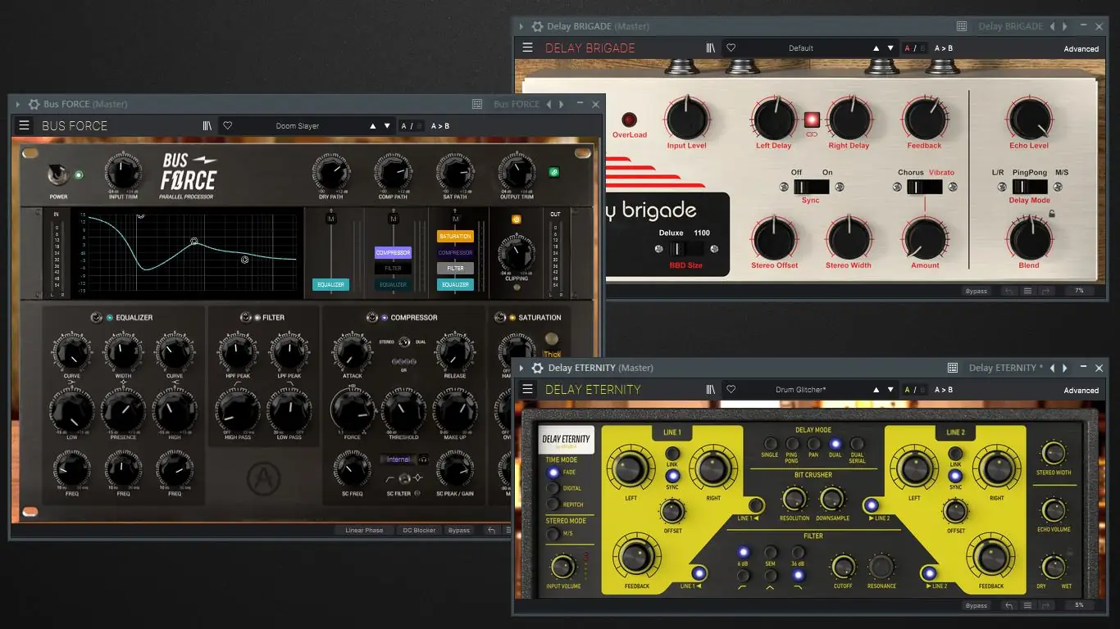Open the Delay BRIGADE preset library browser
This screenshot has width=1120, height=629.
711,48
